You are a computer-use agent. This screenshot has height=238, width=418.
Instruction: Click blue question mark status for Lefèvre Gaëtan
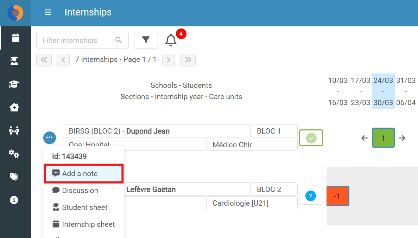(x=311, y=196)
